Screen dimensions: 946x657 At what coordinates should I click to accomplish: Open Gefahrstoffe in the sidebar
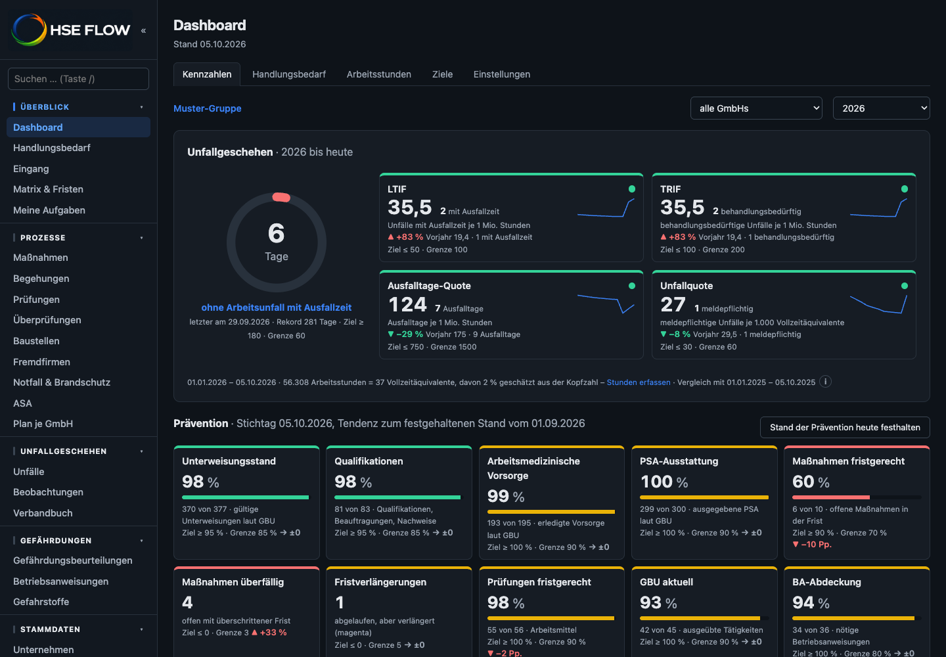(78, 602)
